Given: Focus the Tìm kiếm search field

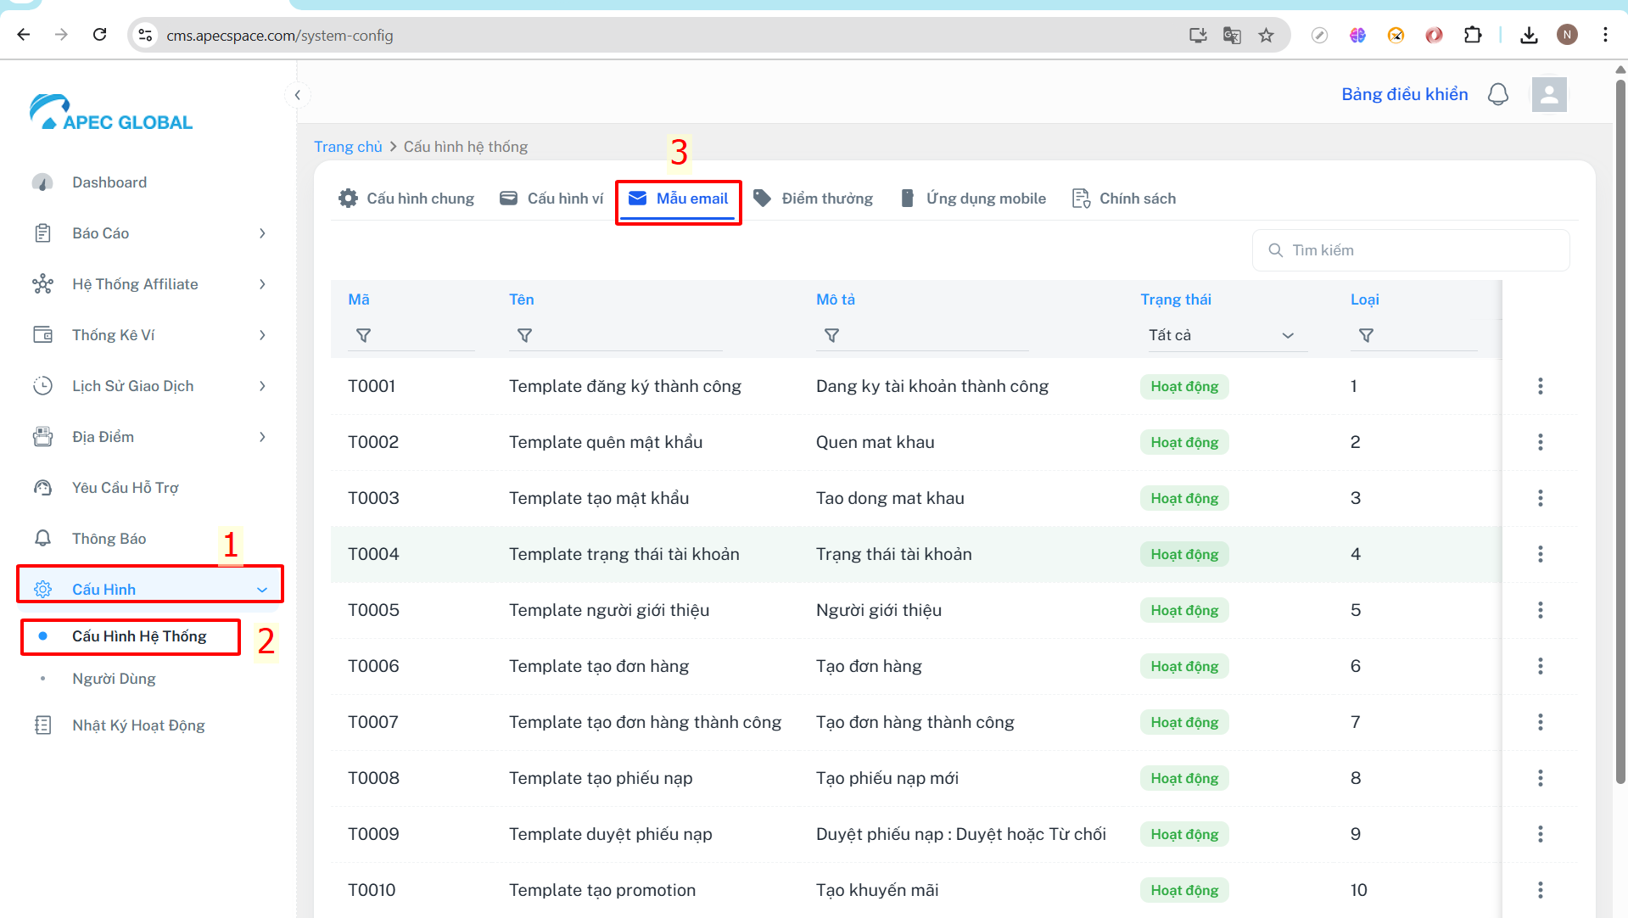Looking at the screenshot, I should [1411, 250].
